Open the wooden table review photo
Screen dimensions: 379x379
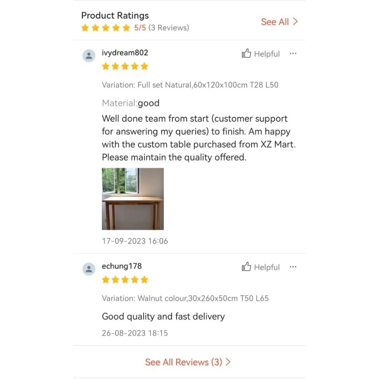tap(133, 199)
